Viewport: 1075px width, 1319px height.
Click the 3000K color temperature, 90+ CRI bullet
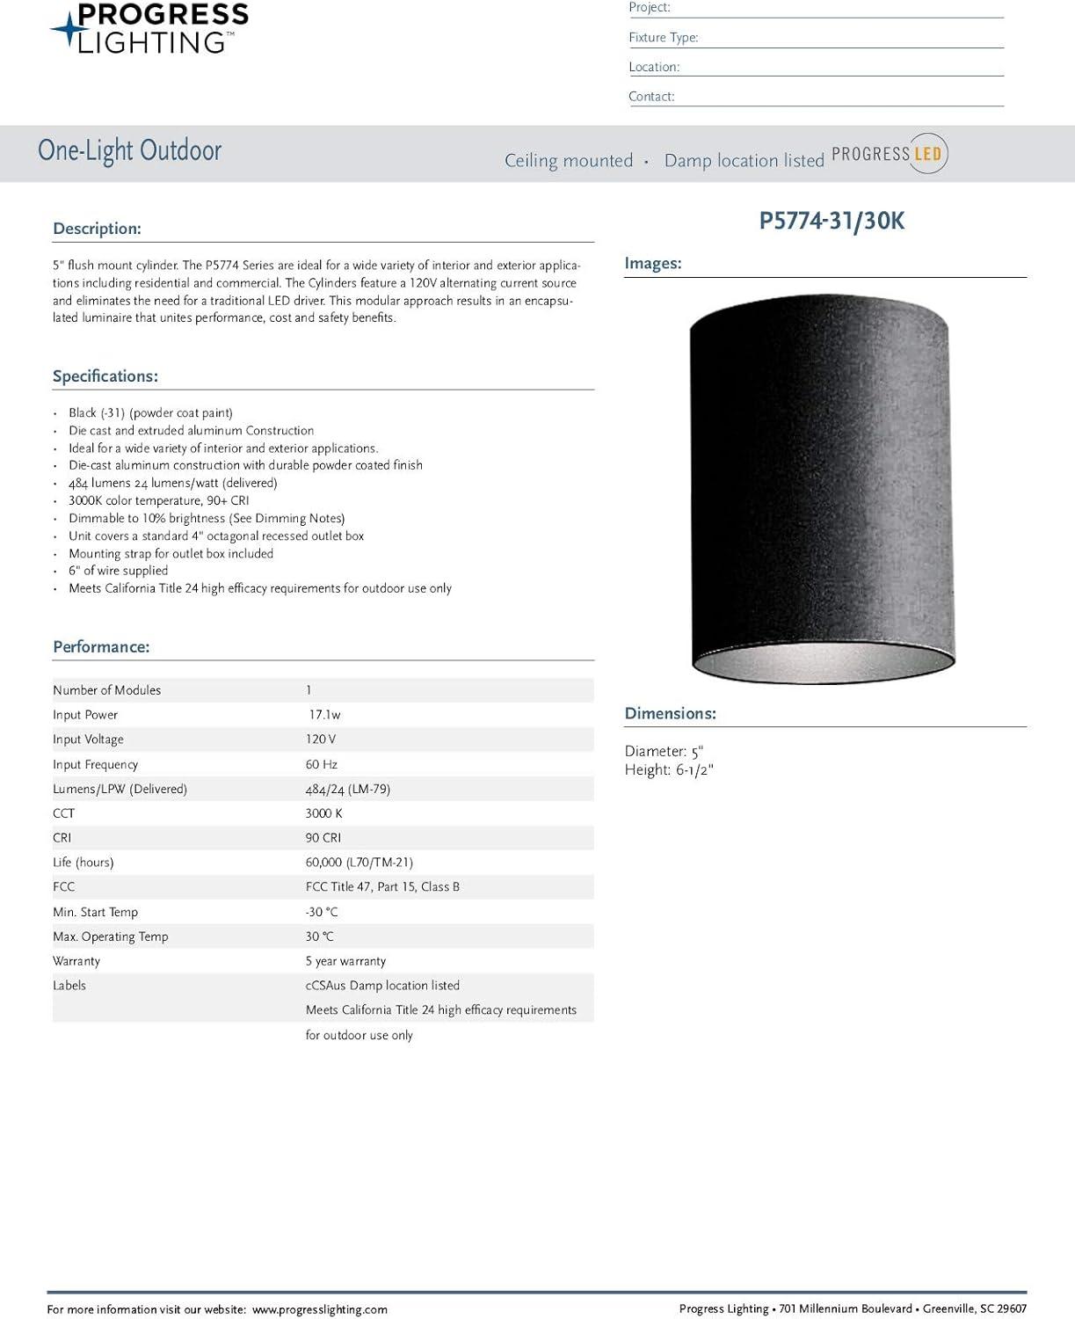coord(159,500)
